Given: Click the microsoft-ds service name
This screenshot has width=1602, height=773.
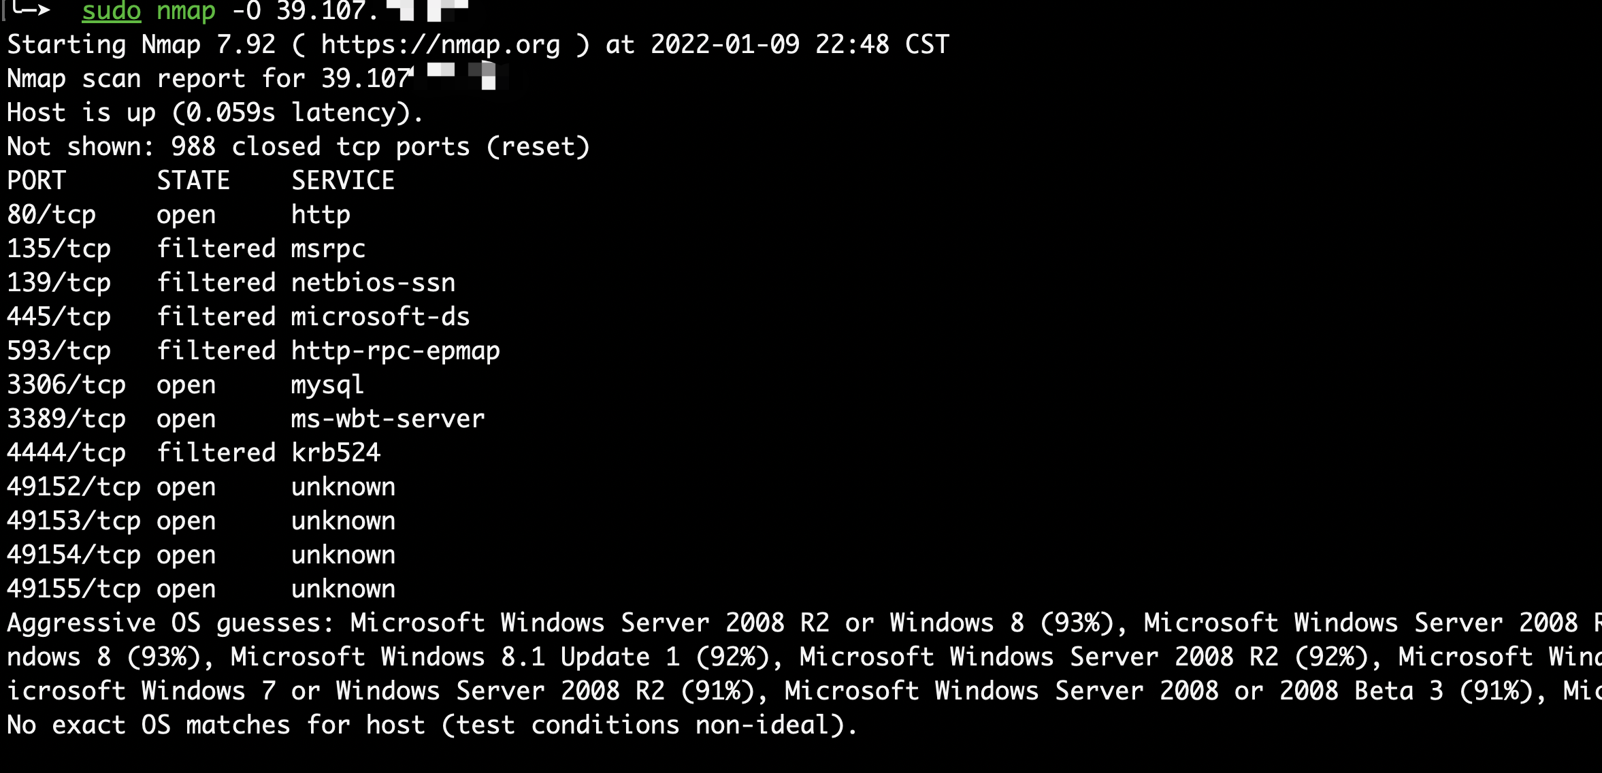Looking at the screenshot, I should 380,317.
